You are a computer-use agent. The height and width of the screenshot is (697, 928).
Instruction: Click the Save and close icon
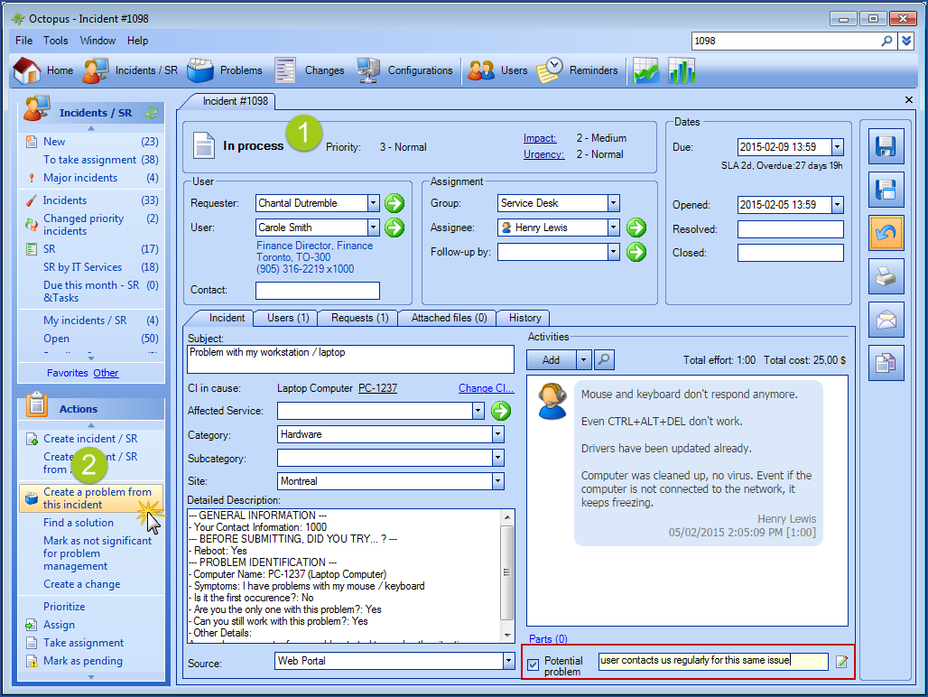(886, 190)
